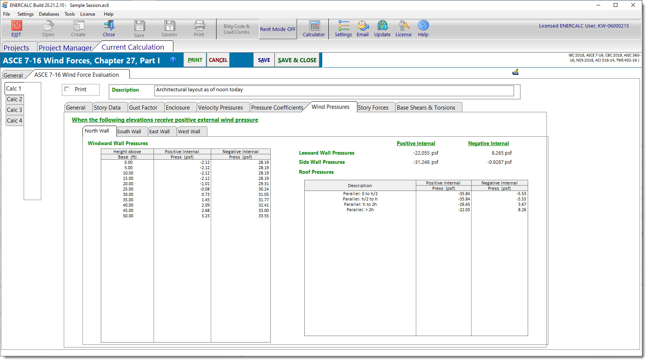
Task: Click the Close project toolbar icon
Action: [109, 26]
